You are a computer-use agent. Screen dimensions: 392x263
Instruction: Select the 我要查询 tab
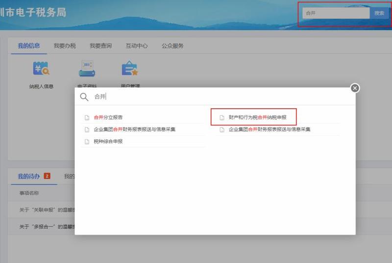click(x=100, y=46)
